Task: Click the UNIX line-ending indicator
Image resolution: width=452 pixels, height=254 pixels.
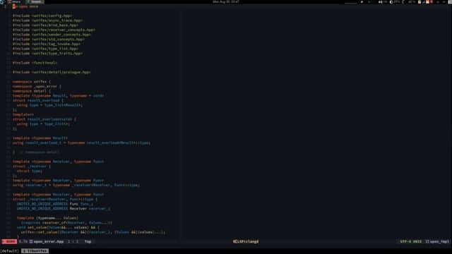Action: (x=417, y=241)
